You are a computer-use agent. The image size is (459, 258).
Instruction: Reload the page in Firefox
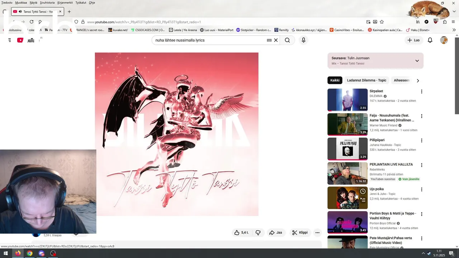click(x=31, y=22)
